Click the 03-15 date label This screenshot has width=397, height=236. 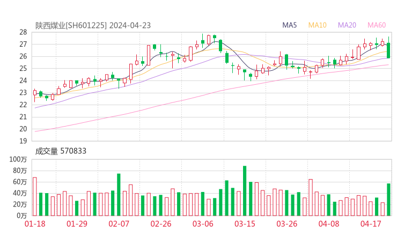coord(245,224)
